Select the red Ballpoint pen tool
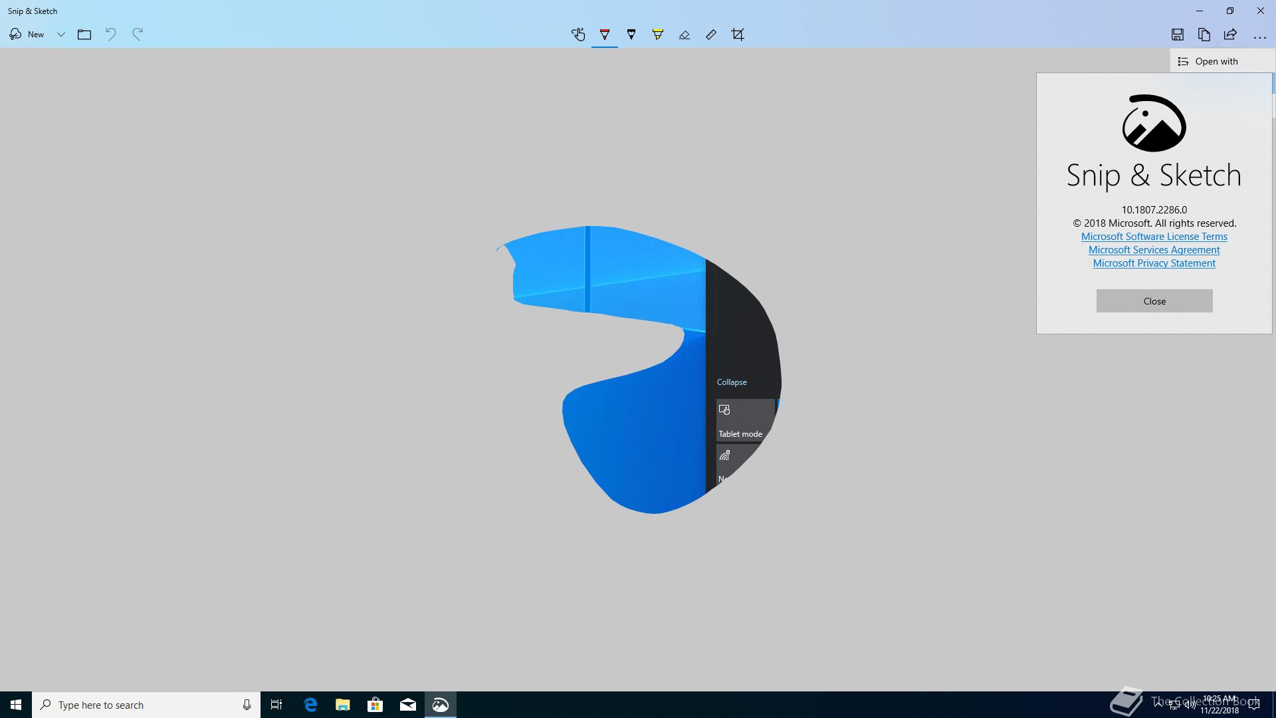The height and width of the screenshot is (718, 1276). 605,35
